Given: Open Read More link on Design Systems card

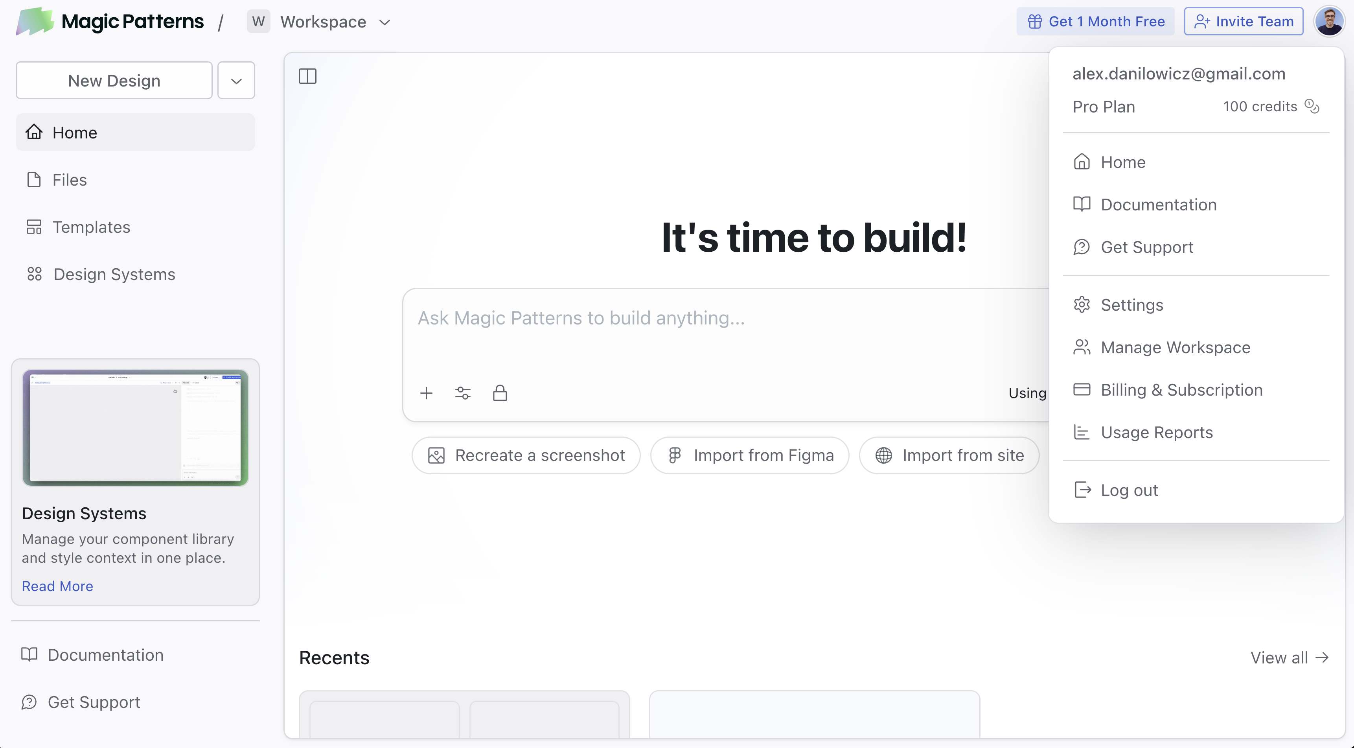Looking at the screenshot, I should (x=57, y=586).
